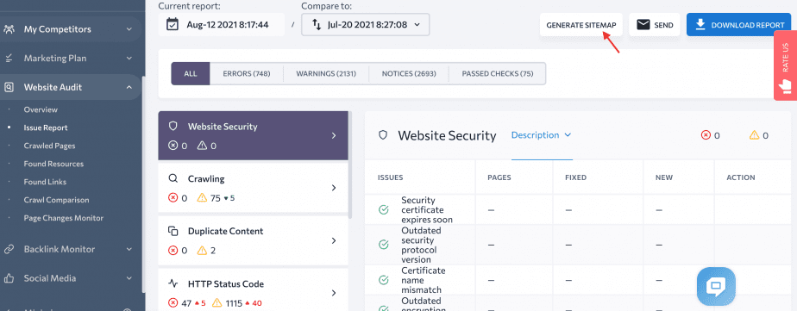This screenshot has width=797, height=311.
Task: Open Page Changes Monitor in the sidebar
Action: (64, 218)
